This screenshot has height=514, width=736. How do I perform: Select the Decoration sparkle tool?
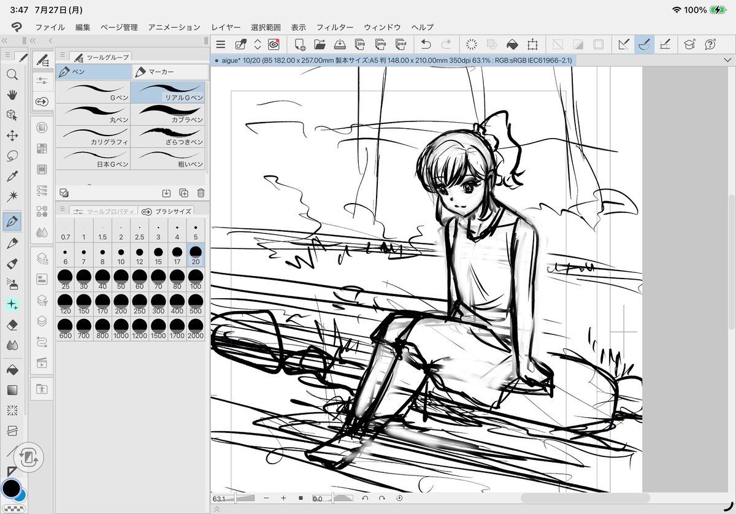pyautogui.click(x=12, y=304)
